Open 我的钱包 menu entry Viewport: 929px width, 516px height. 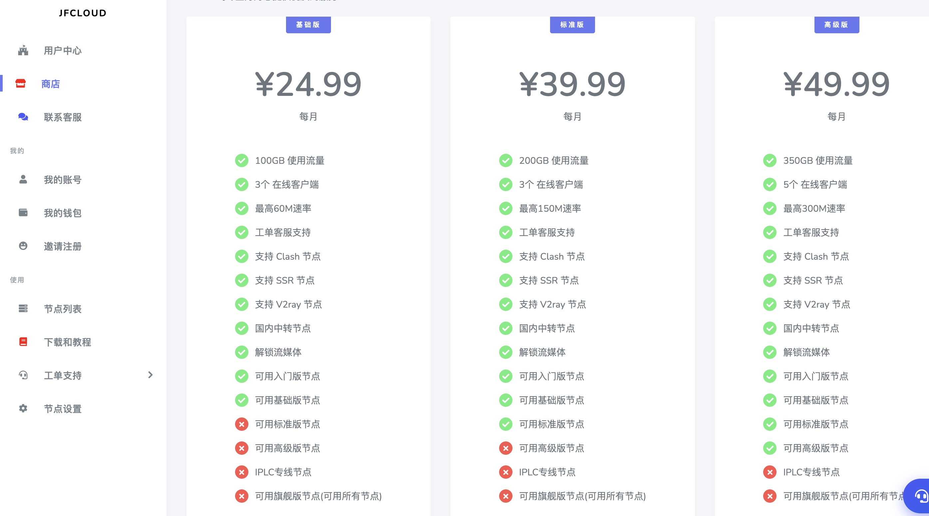tap(63, 213)
